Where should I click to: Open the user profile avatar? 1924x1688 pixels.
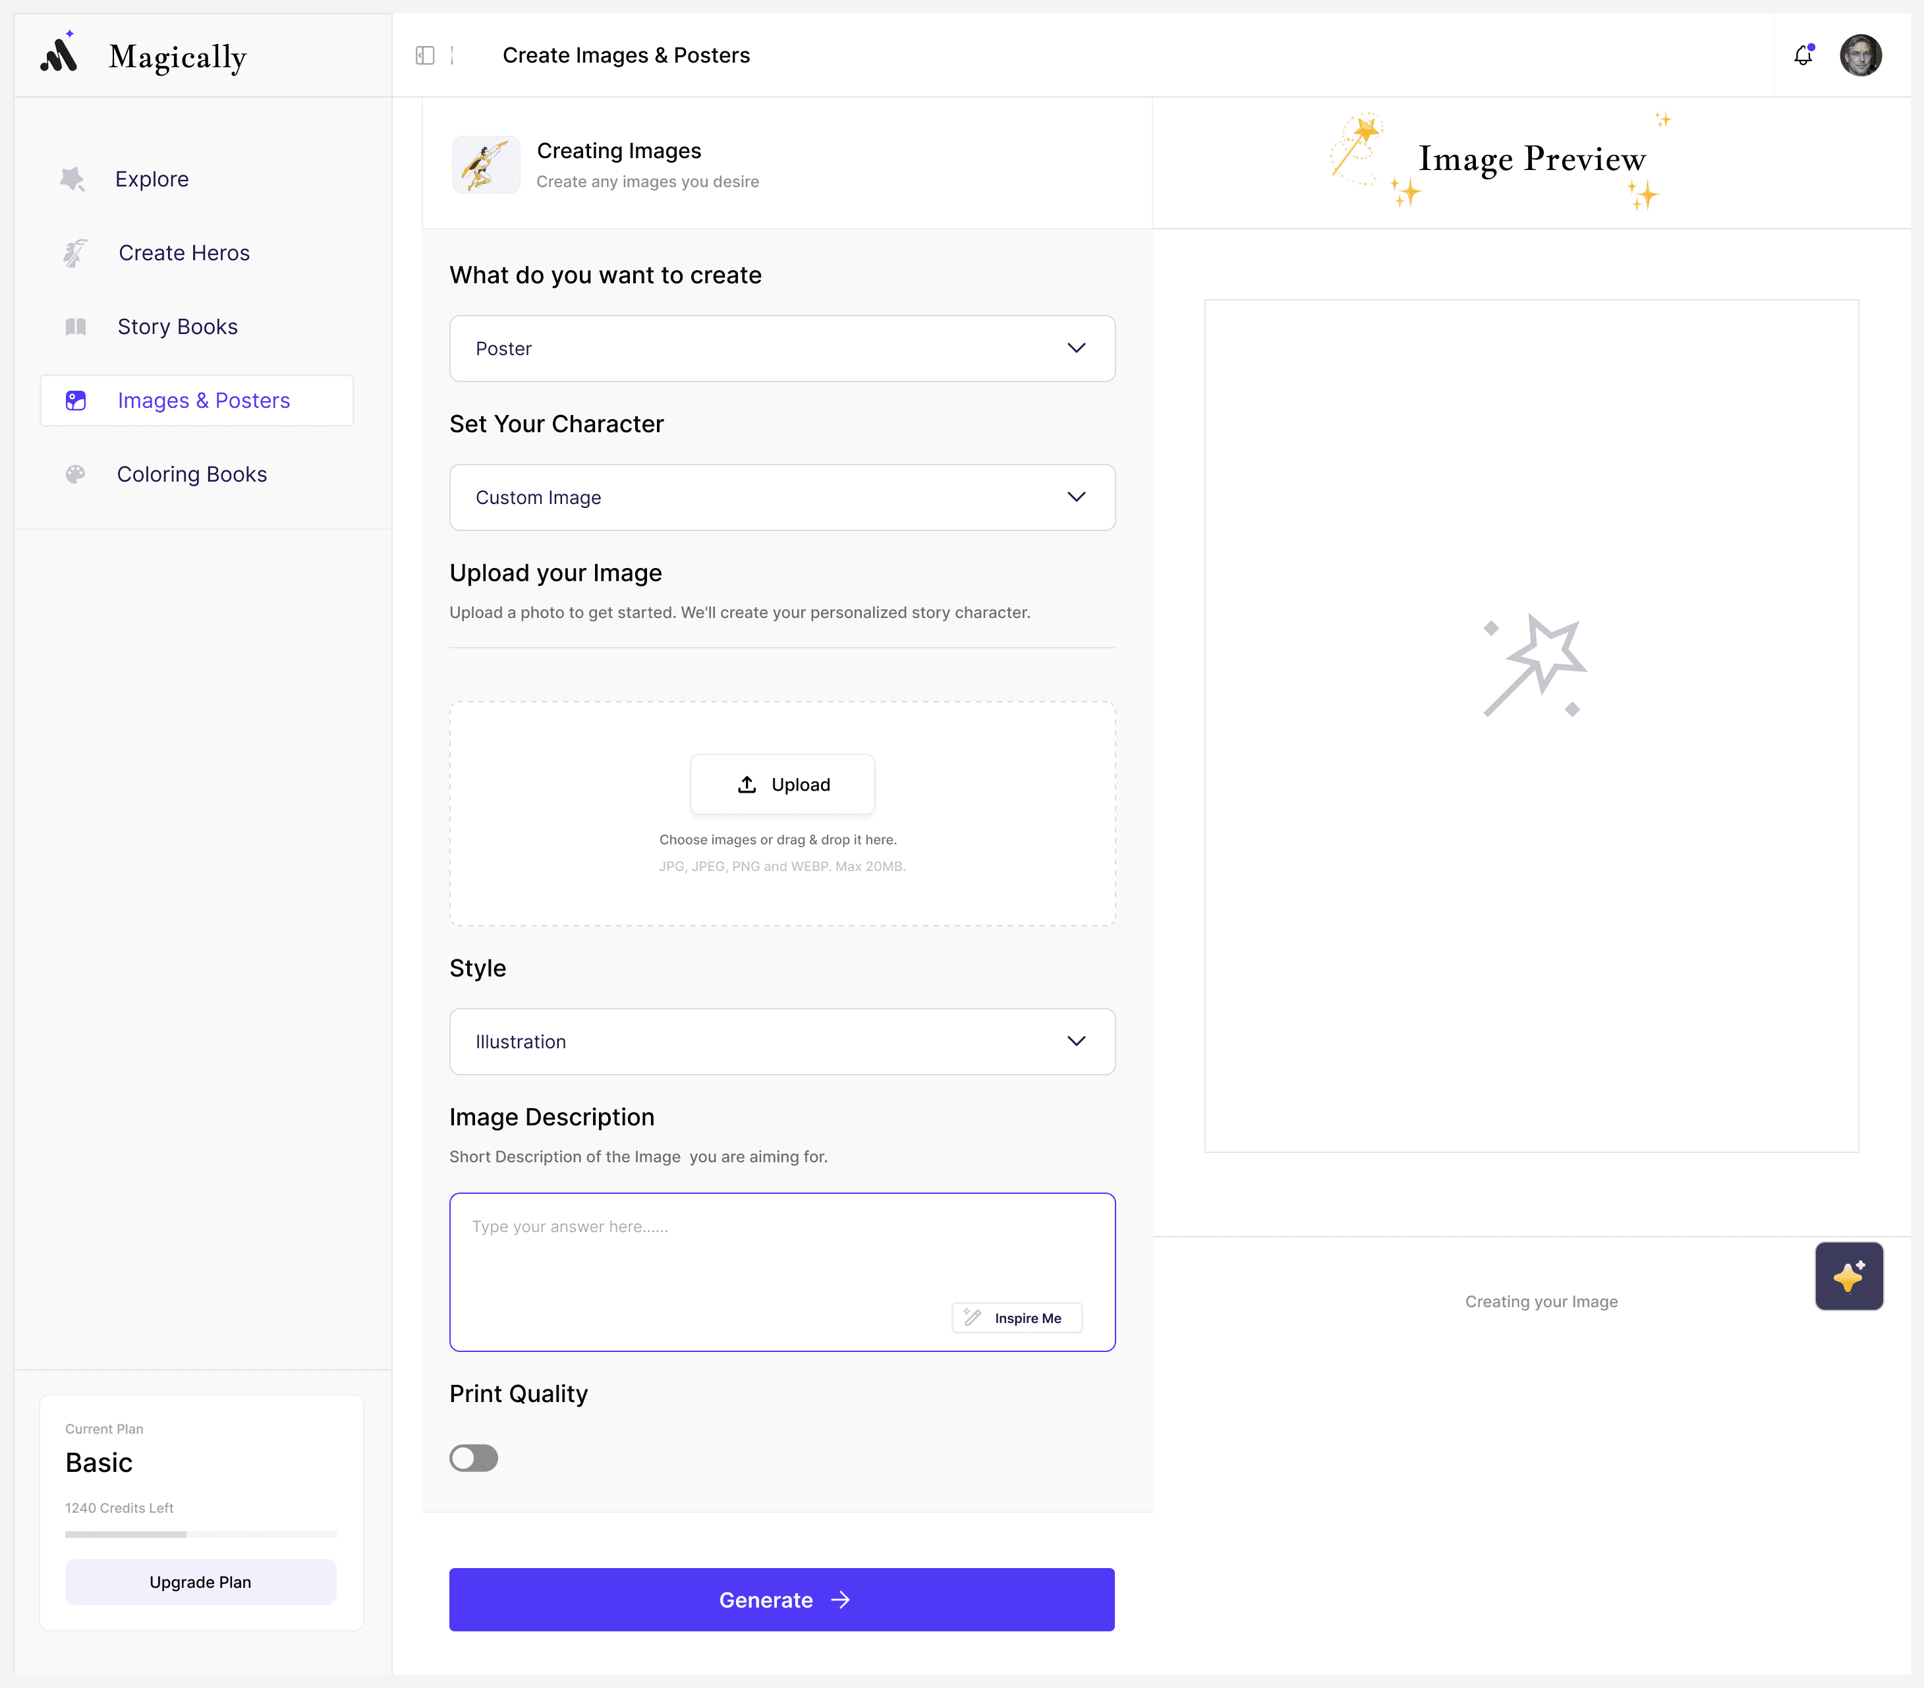(1860, 55)
